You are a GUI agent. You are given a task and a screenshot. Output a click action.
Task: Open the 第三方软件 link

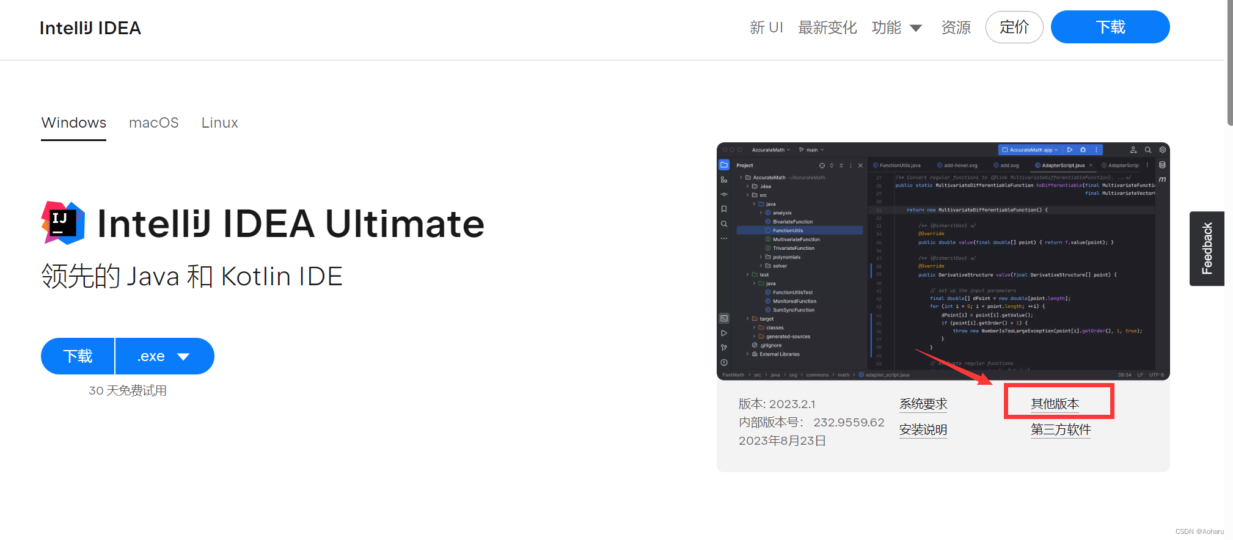coord(1061,429)
